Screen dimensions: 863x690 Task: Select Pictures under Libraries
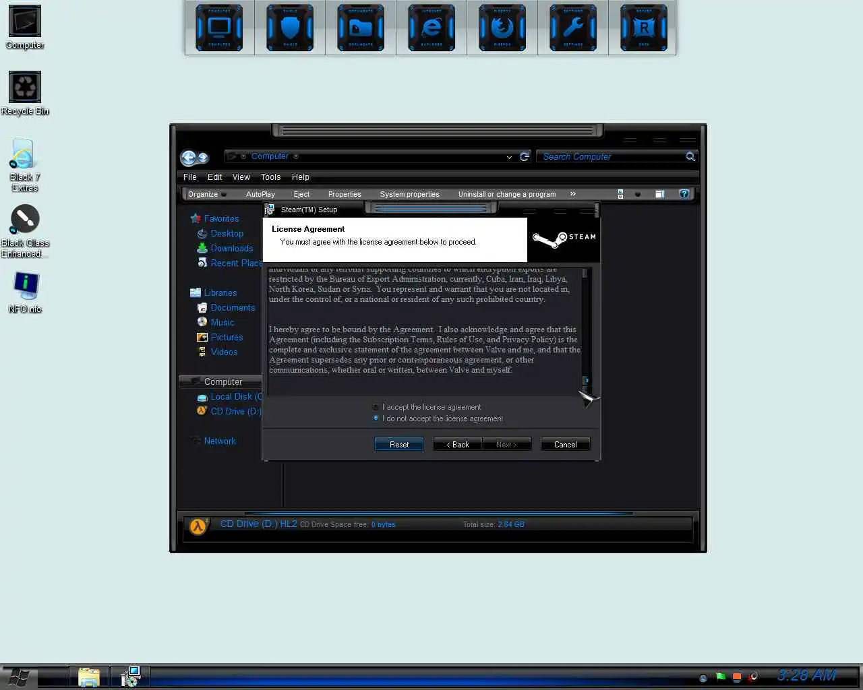click(x=220, y=337)
